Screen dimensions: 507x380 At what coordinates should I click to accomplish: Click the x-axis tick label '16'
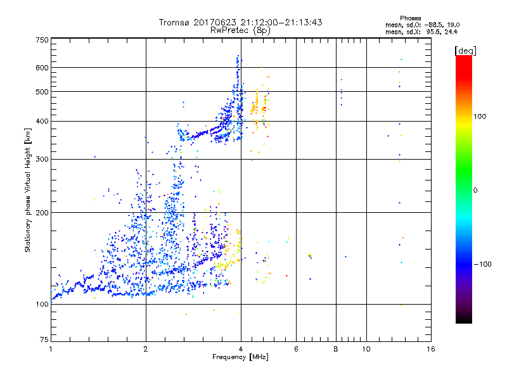click(431, 349)
